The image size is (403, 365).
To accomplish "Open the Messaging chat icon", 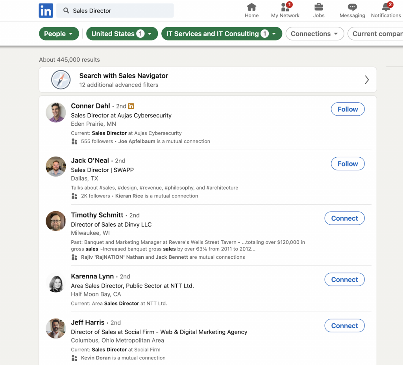I will 352,7.
